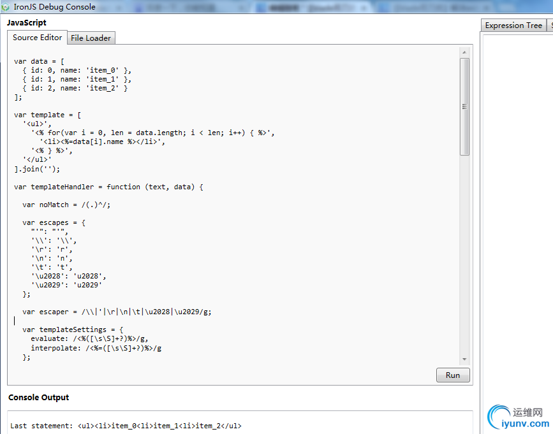Click the '<ul>' string line
Screen dimensions: 553x434
click(x=37, y=124)
